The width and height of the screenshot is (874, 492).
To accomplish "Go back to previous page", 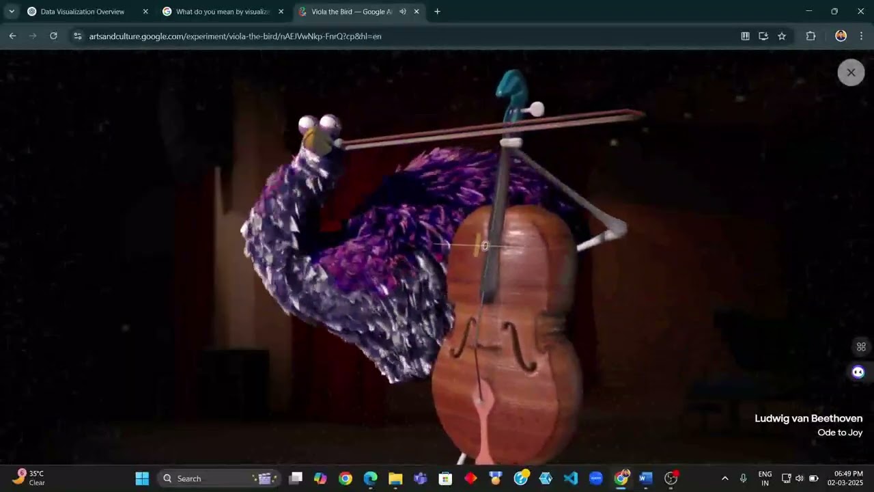I will tap(12, 36).
